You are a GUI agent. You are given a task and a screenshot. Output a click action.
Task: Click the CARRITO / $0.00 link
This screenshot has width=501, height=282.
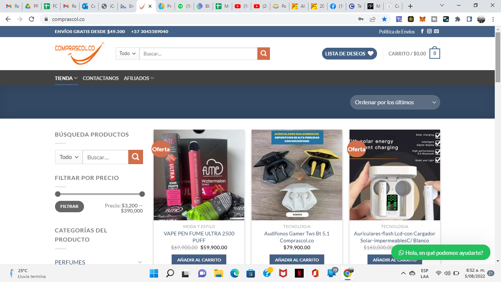(x=407, y=54)
